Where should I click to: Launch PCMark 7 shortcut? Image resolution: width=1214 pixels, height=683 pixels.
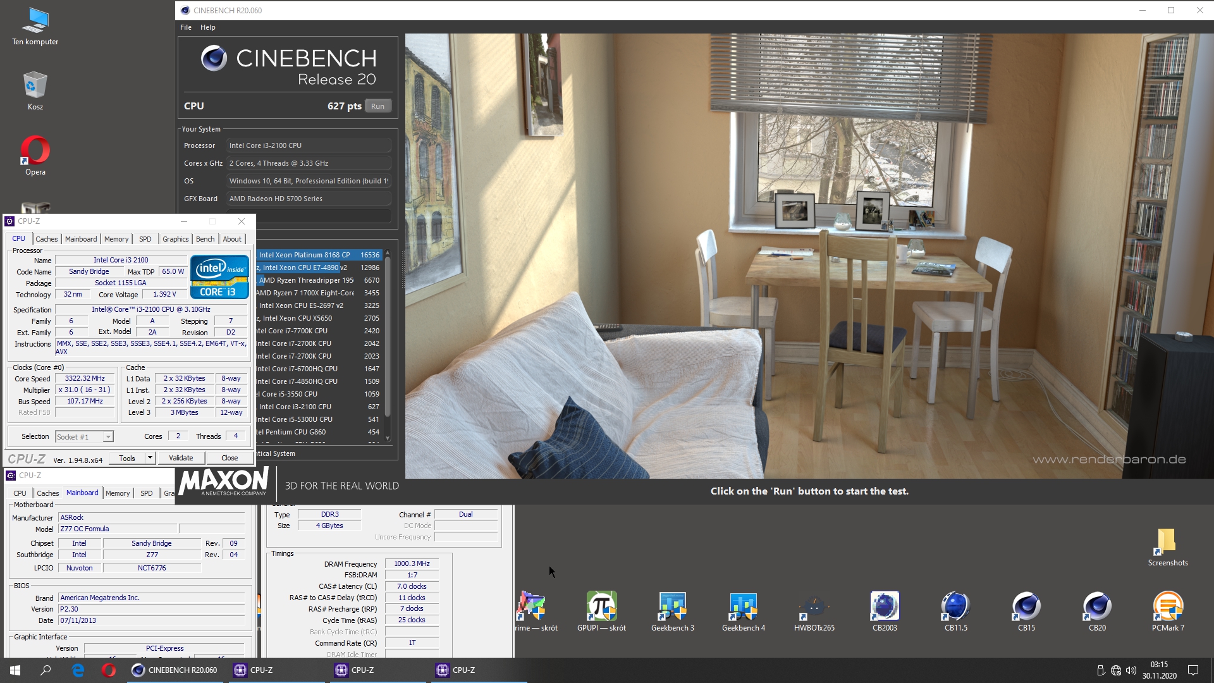point(1168,611)
